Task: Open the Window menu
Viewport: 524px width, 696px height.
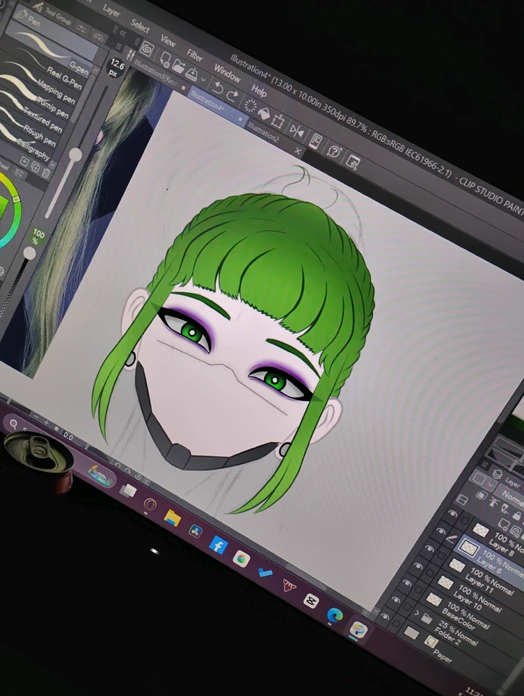Action: 227,73
